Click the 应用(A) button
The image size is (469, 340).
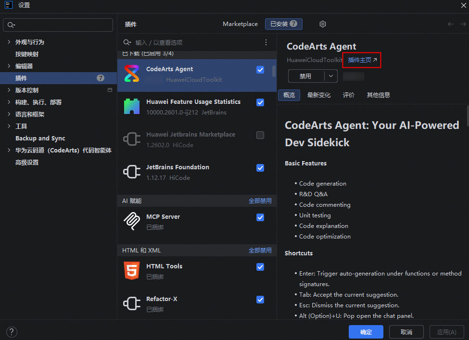click(446, 332)
